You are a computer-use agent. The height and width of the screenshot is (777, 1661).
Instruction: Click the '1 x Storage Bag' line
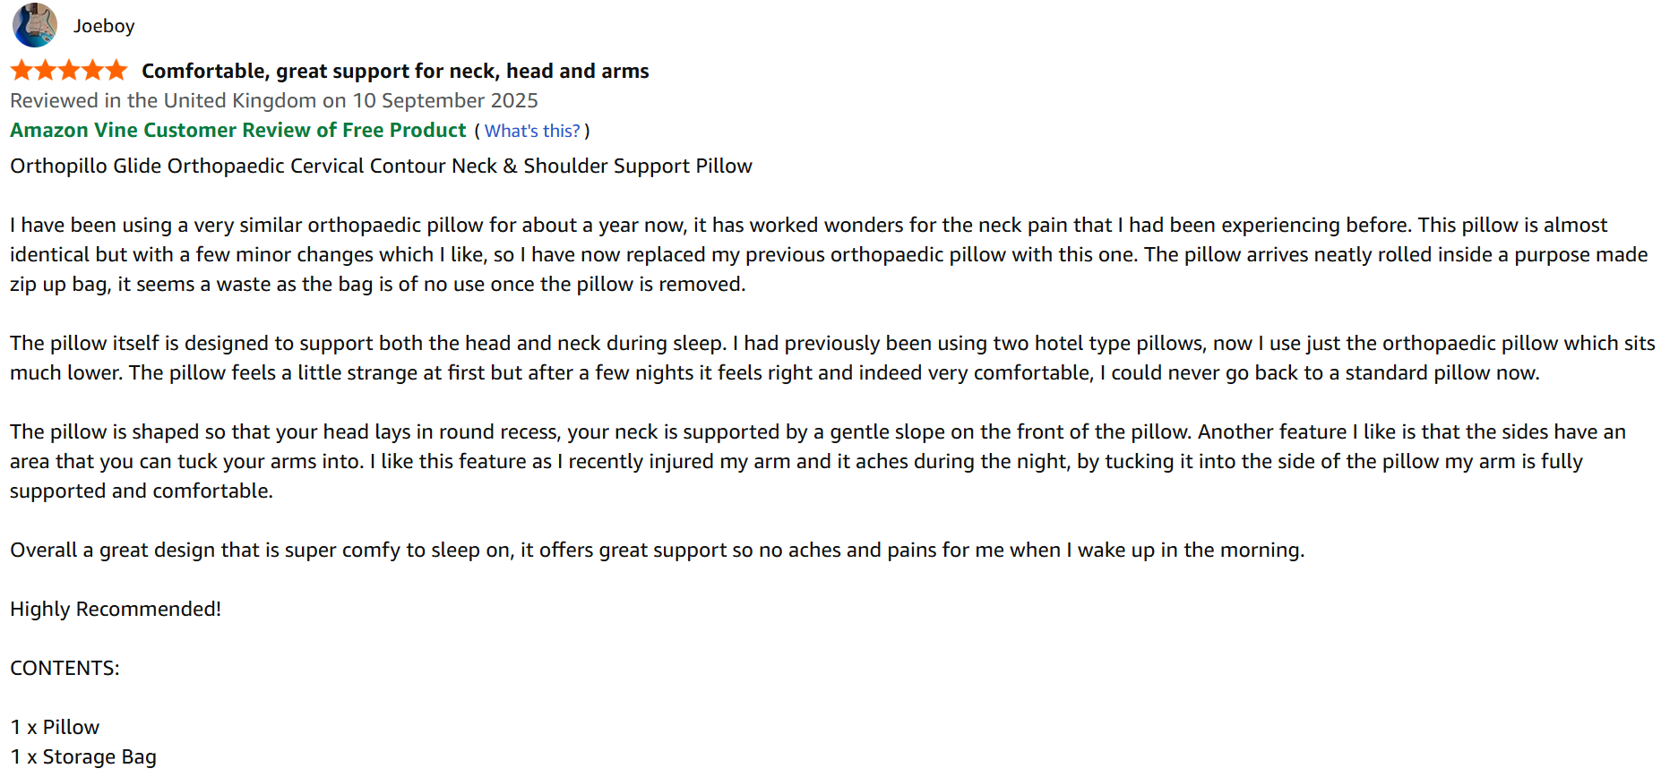83,756
